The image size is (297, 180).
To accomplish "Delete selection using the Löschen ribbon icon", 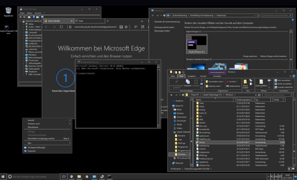I will (x=231, y=82).
